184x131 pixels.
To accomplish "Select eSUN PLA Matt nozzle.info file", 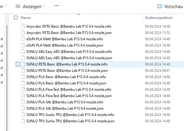I will pyautogui.click(x=65, y=39).
